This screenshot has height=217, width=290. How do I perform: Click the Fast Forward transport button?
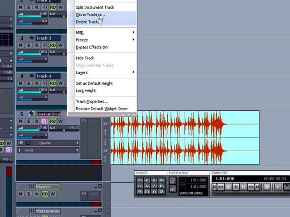(x=251, y=187)
